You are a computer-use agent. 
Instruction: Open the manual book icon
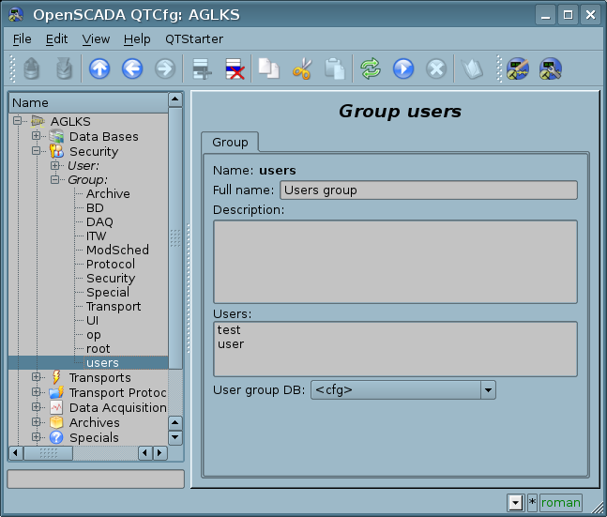pyautogui.click(x=472, y=68)
